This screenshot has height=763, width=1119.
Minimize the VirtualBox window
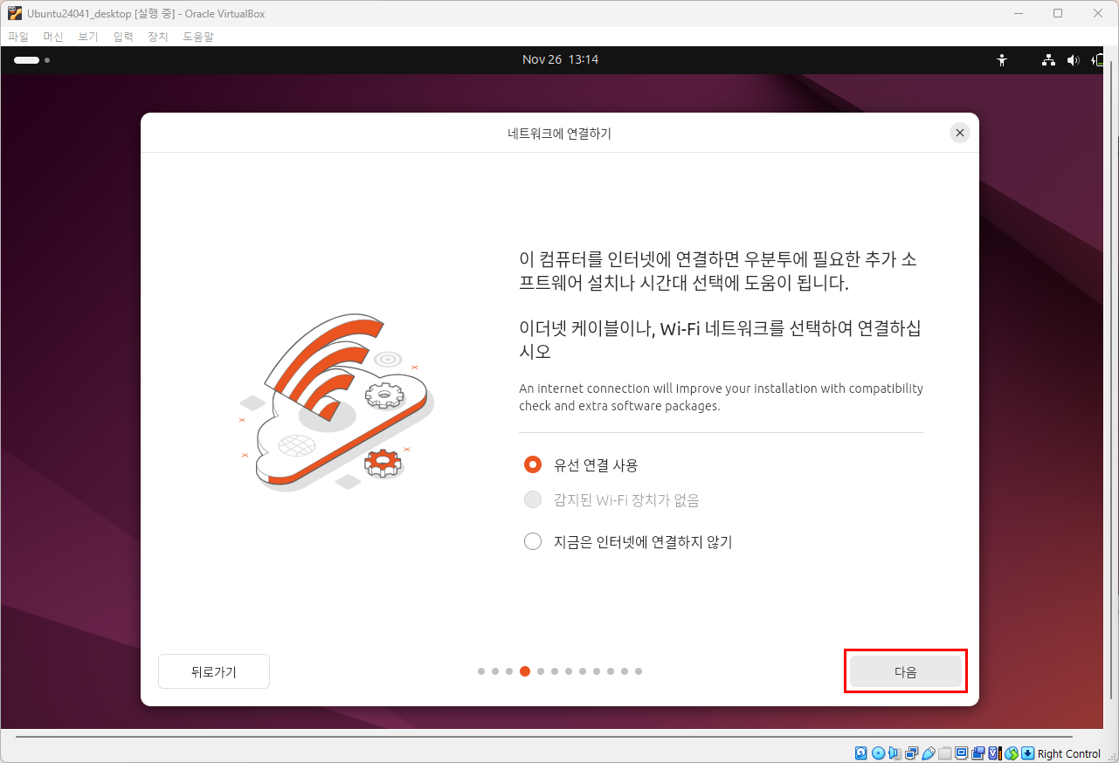tap(1018, 13)
